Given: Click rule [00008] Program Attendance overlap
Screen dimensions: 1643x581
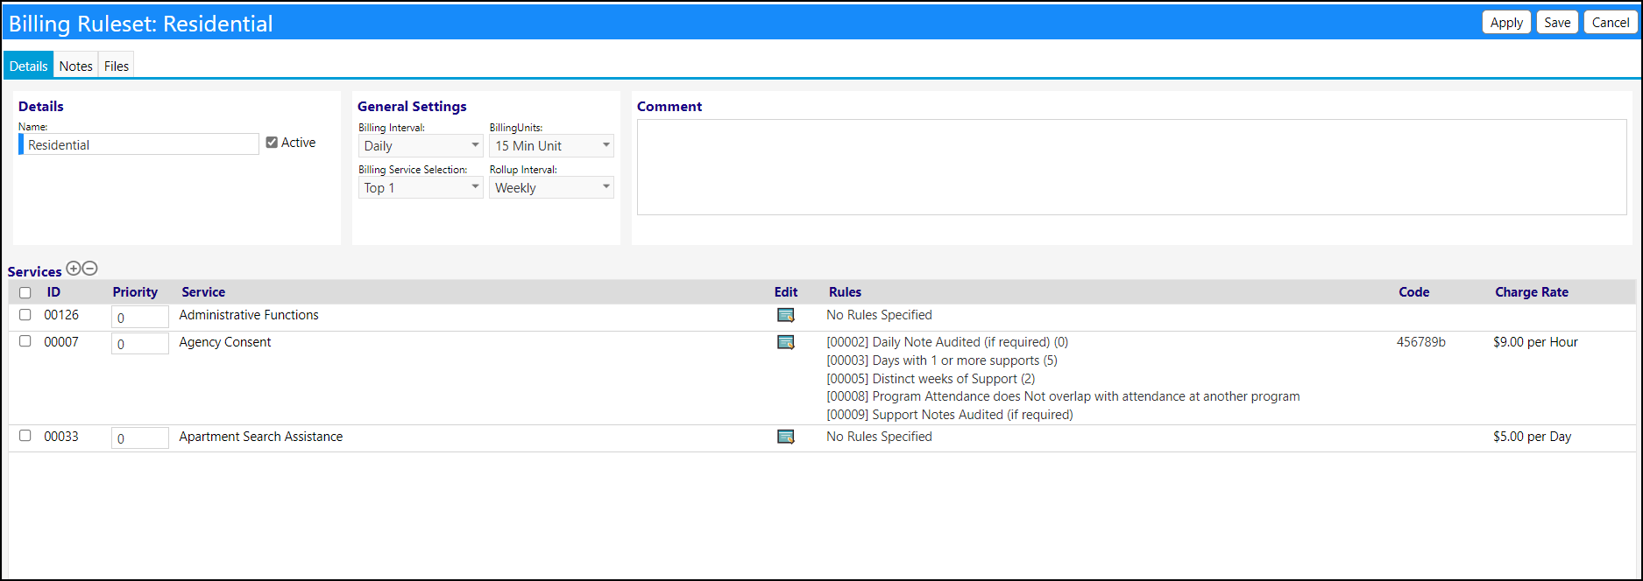Looking at the screenshot, I should (x=1063, y=396).
